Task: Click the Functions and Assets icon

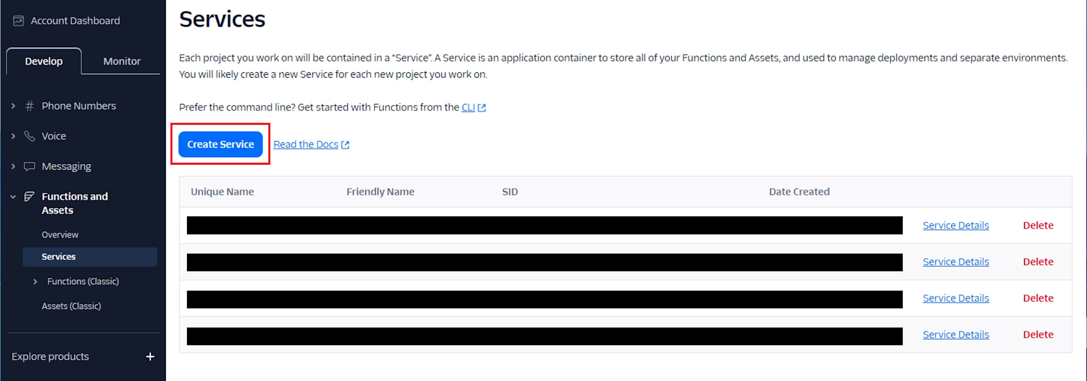Action: tap(29, 196)
